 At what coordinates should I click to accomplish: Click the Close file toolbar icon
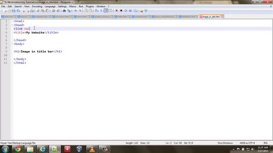[x=23, y=11]
